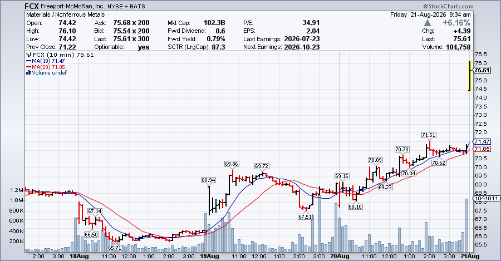
Task: Click the yellow 21Aug opening price bar
Action: tap(469, 76)
